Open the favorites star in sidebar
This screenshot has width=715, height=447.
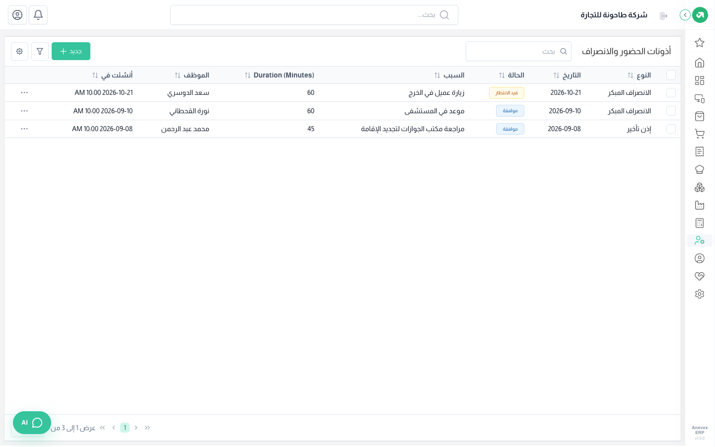[x=700, y=43]
